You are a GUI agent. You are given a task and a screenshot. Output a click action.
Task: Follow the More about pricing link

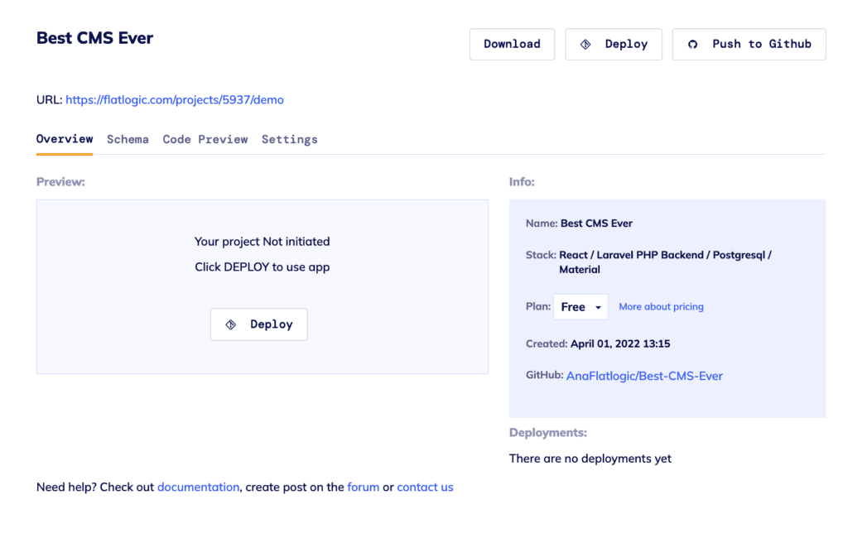click(x=661, y=306)
